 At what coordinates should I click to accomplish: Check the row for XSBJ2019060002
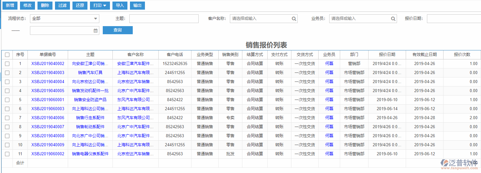point(7,154)
